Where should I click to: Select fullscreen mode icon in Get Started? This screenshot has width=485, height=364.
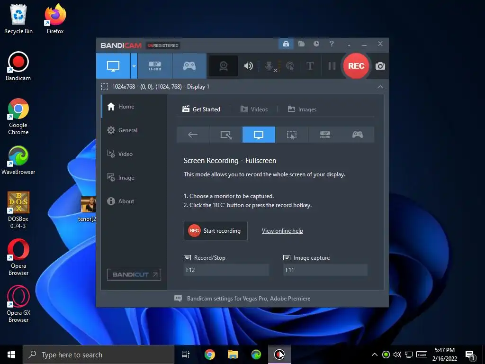[259, 135]
